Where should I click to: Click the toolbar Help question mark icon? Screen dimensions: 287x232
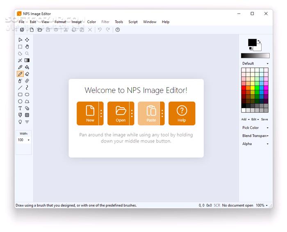coord(118,30)
